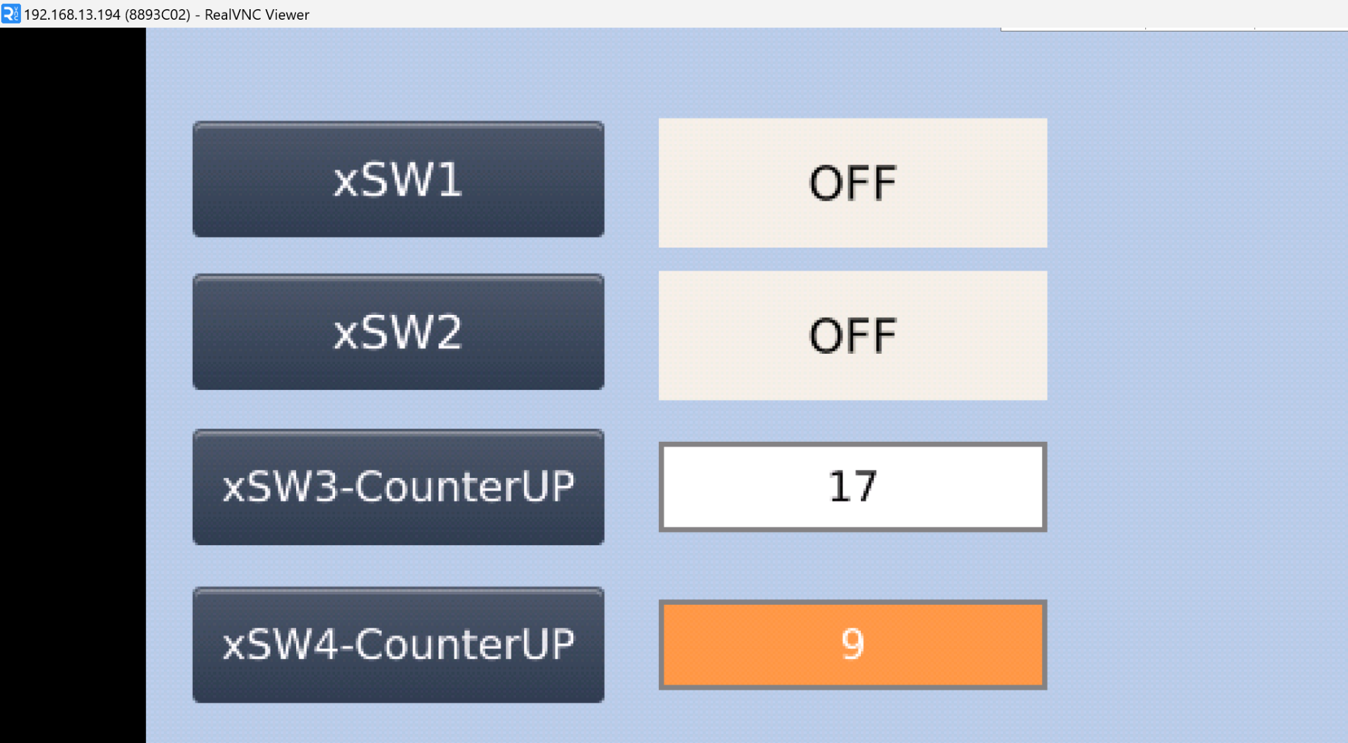Click the OFF status lamp beside xSW2
Viewport: 1348px width, 743px height.
pos(852,335)
